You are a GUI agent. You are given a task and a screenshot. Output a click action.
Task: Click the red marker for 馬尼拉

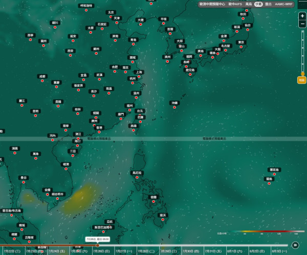[137, 177]
